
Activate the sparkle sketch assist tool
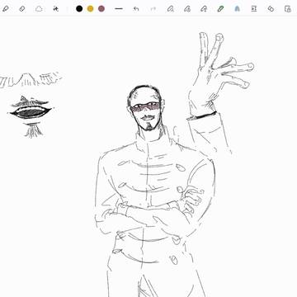click(56, 9)
